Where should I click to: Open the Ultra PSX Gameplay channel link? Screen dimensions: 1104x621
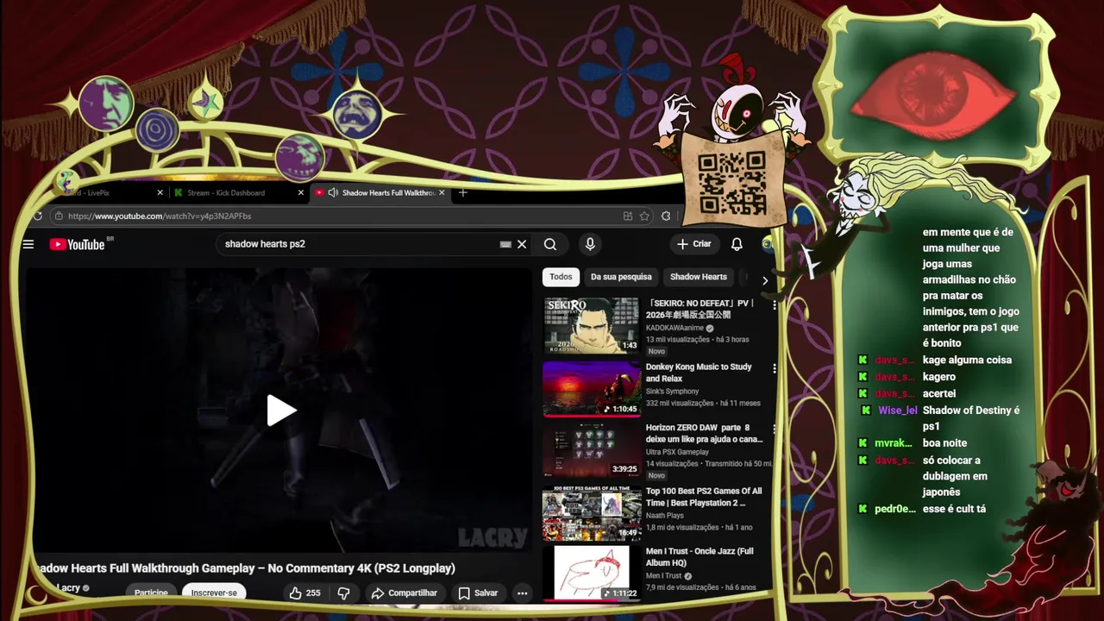(x=677, y=452)
